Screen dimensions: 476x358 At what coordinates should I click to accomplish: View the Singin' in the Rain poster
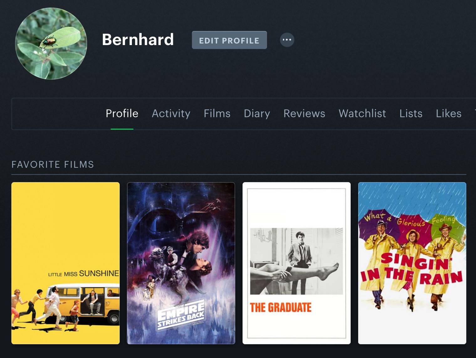pos(412,263)
